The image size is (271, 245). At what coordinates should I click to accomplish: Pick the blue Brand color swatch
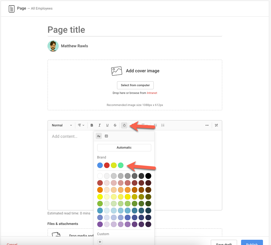(100, 165)
